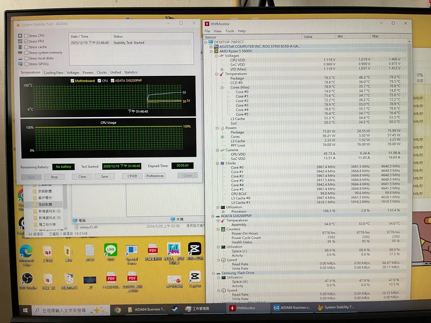Viewport: 431px width, 323px height.
Task: Collapse the Ryzen Voltages group
Action: coord(216,56)
